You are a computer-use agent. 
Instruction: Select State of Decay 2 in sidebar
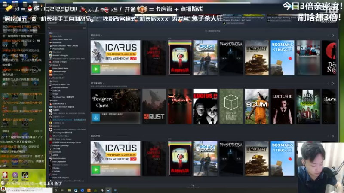(59, 103)
